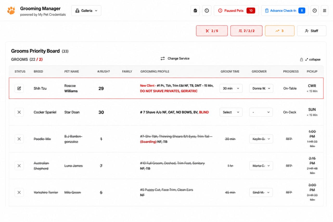This screenshot has width=333, height=222.
Task: Open the 30 min groom time dropdown for Roscoe
Action: click(231, 88)
